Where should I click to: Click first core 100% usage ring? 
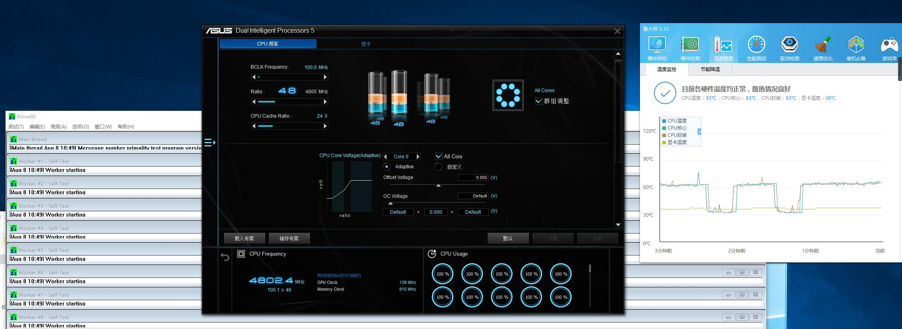[443, 274]
